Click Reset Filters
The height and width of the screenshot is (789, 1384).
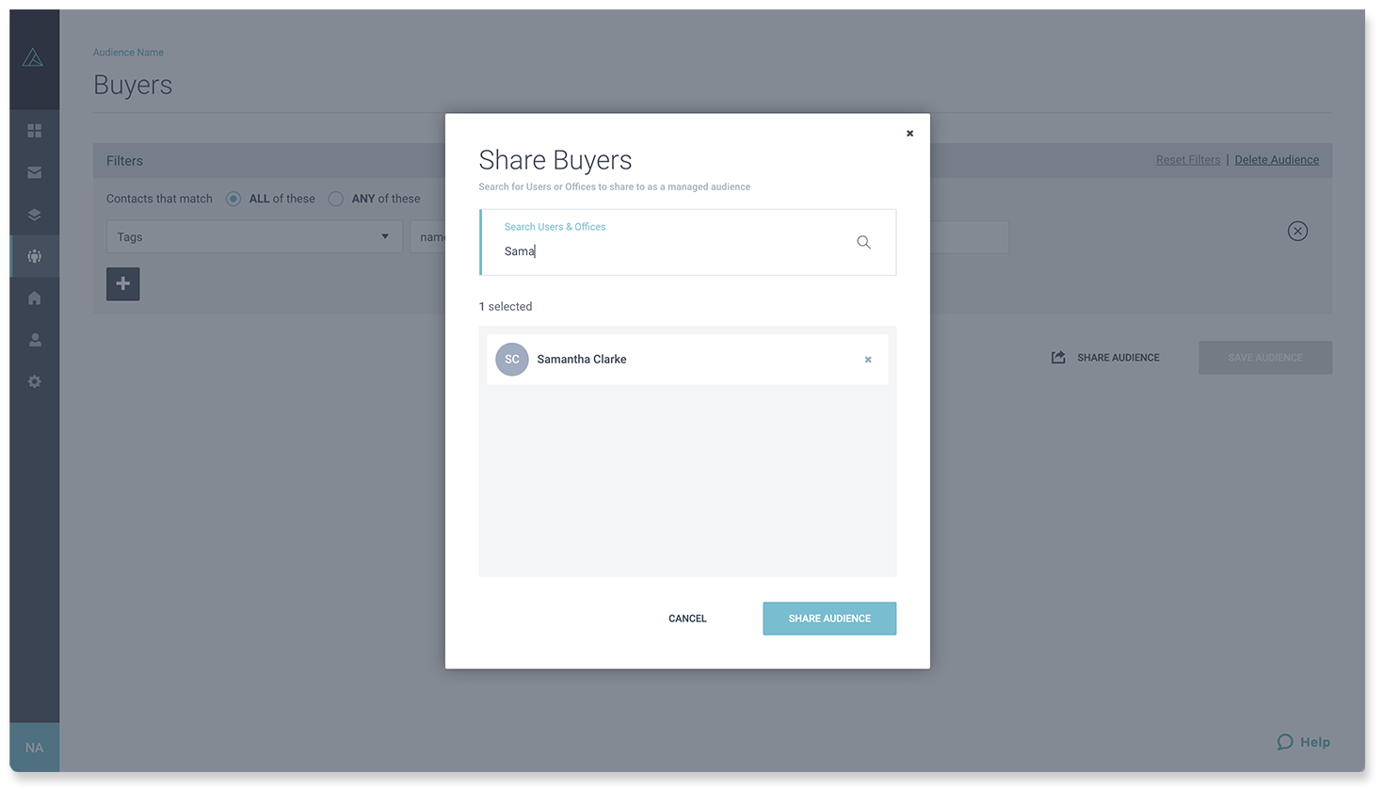1187,160
